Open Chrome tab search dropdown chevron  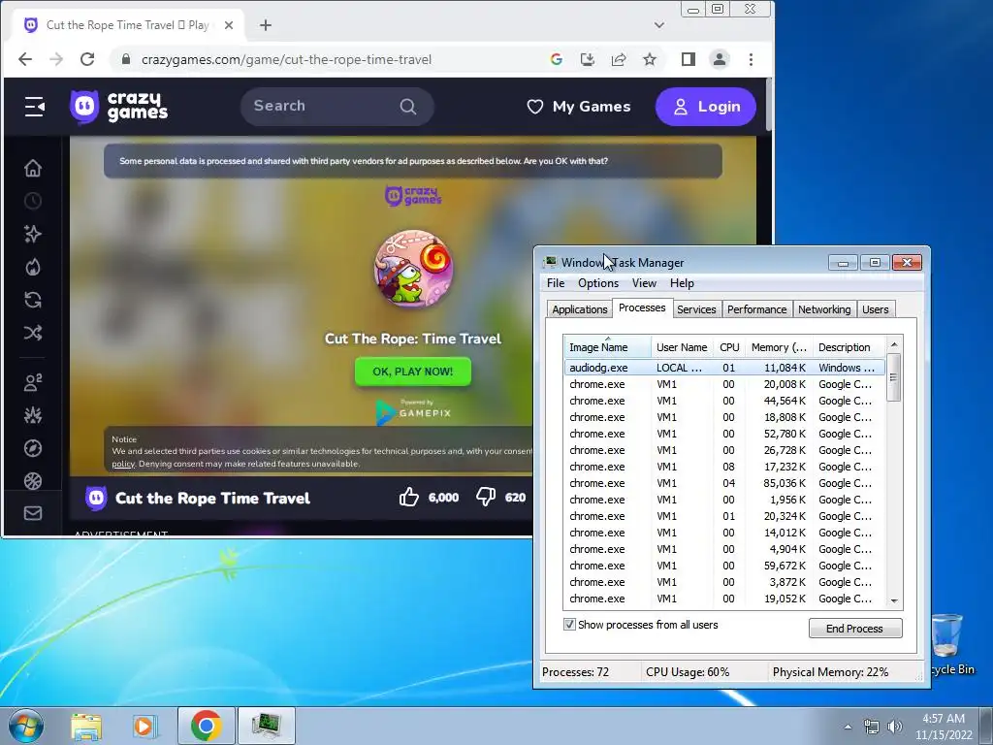(x=659, y=25)
